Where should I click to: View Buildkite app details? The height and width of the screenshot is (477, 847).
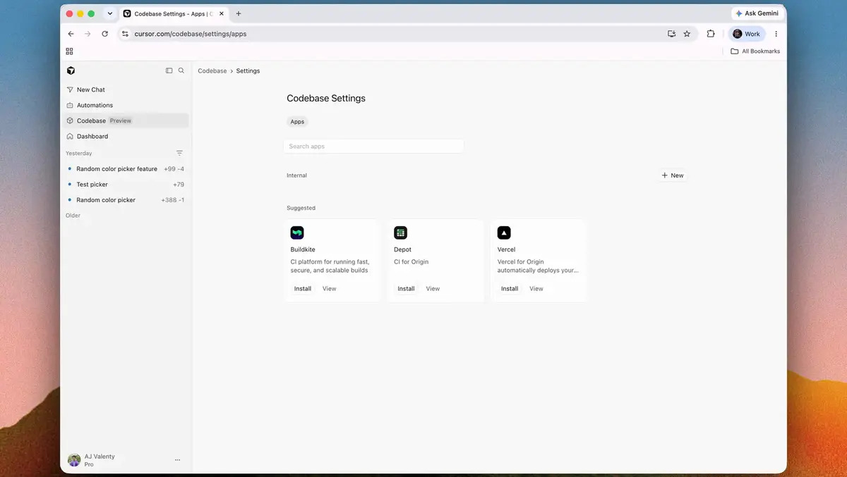330,289
